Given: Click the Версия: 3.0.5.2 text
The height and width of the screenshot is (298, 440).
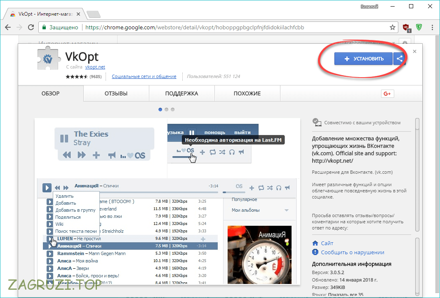Looking at the screenshot, I should point(328,272).
